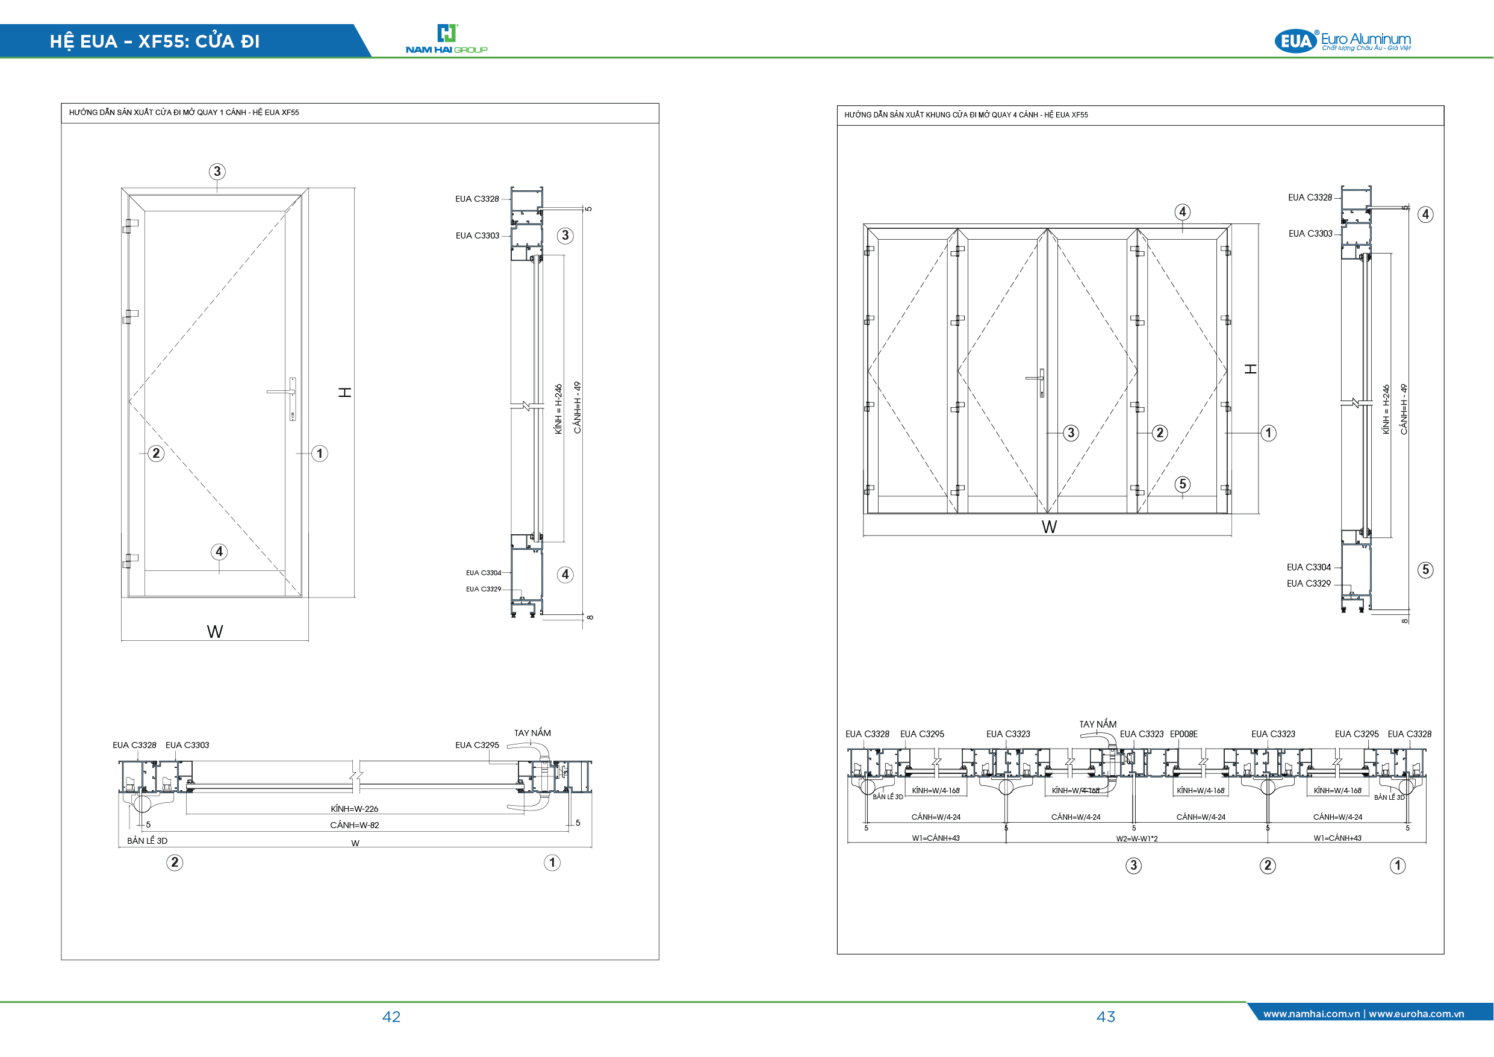Select the 1-leaf door guide title "CỬA ĐI MỞ QUAY 1 CÁNH"
Viewport: 1494px width, 1057px height.
pyautogui.click(x=204, y=113)
